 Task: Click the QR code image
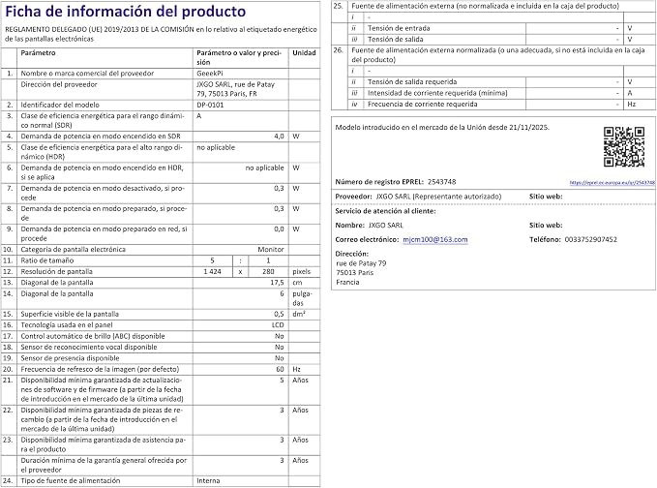pyautogui.click(x=624, y=147)
